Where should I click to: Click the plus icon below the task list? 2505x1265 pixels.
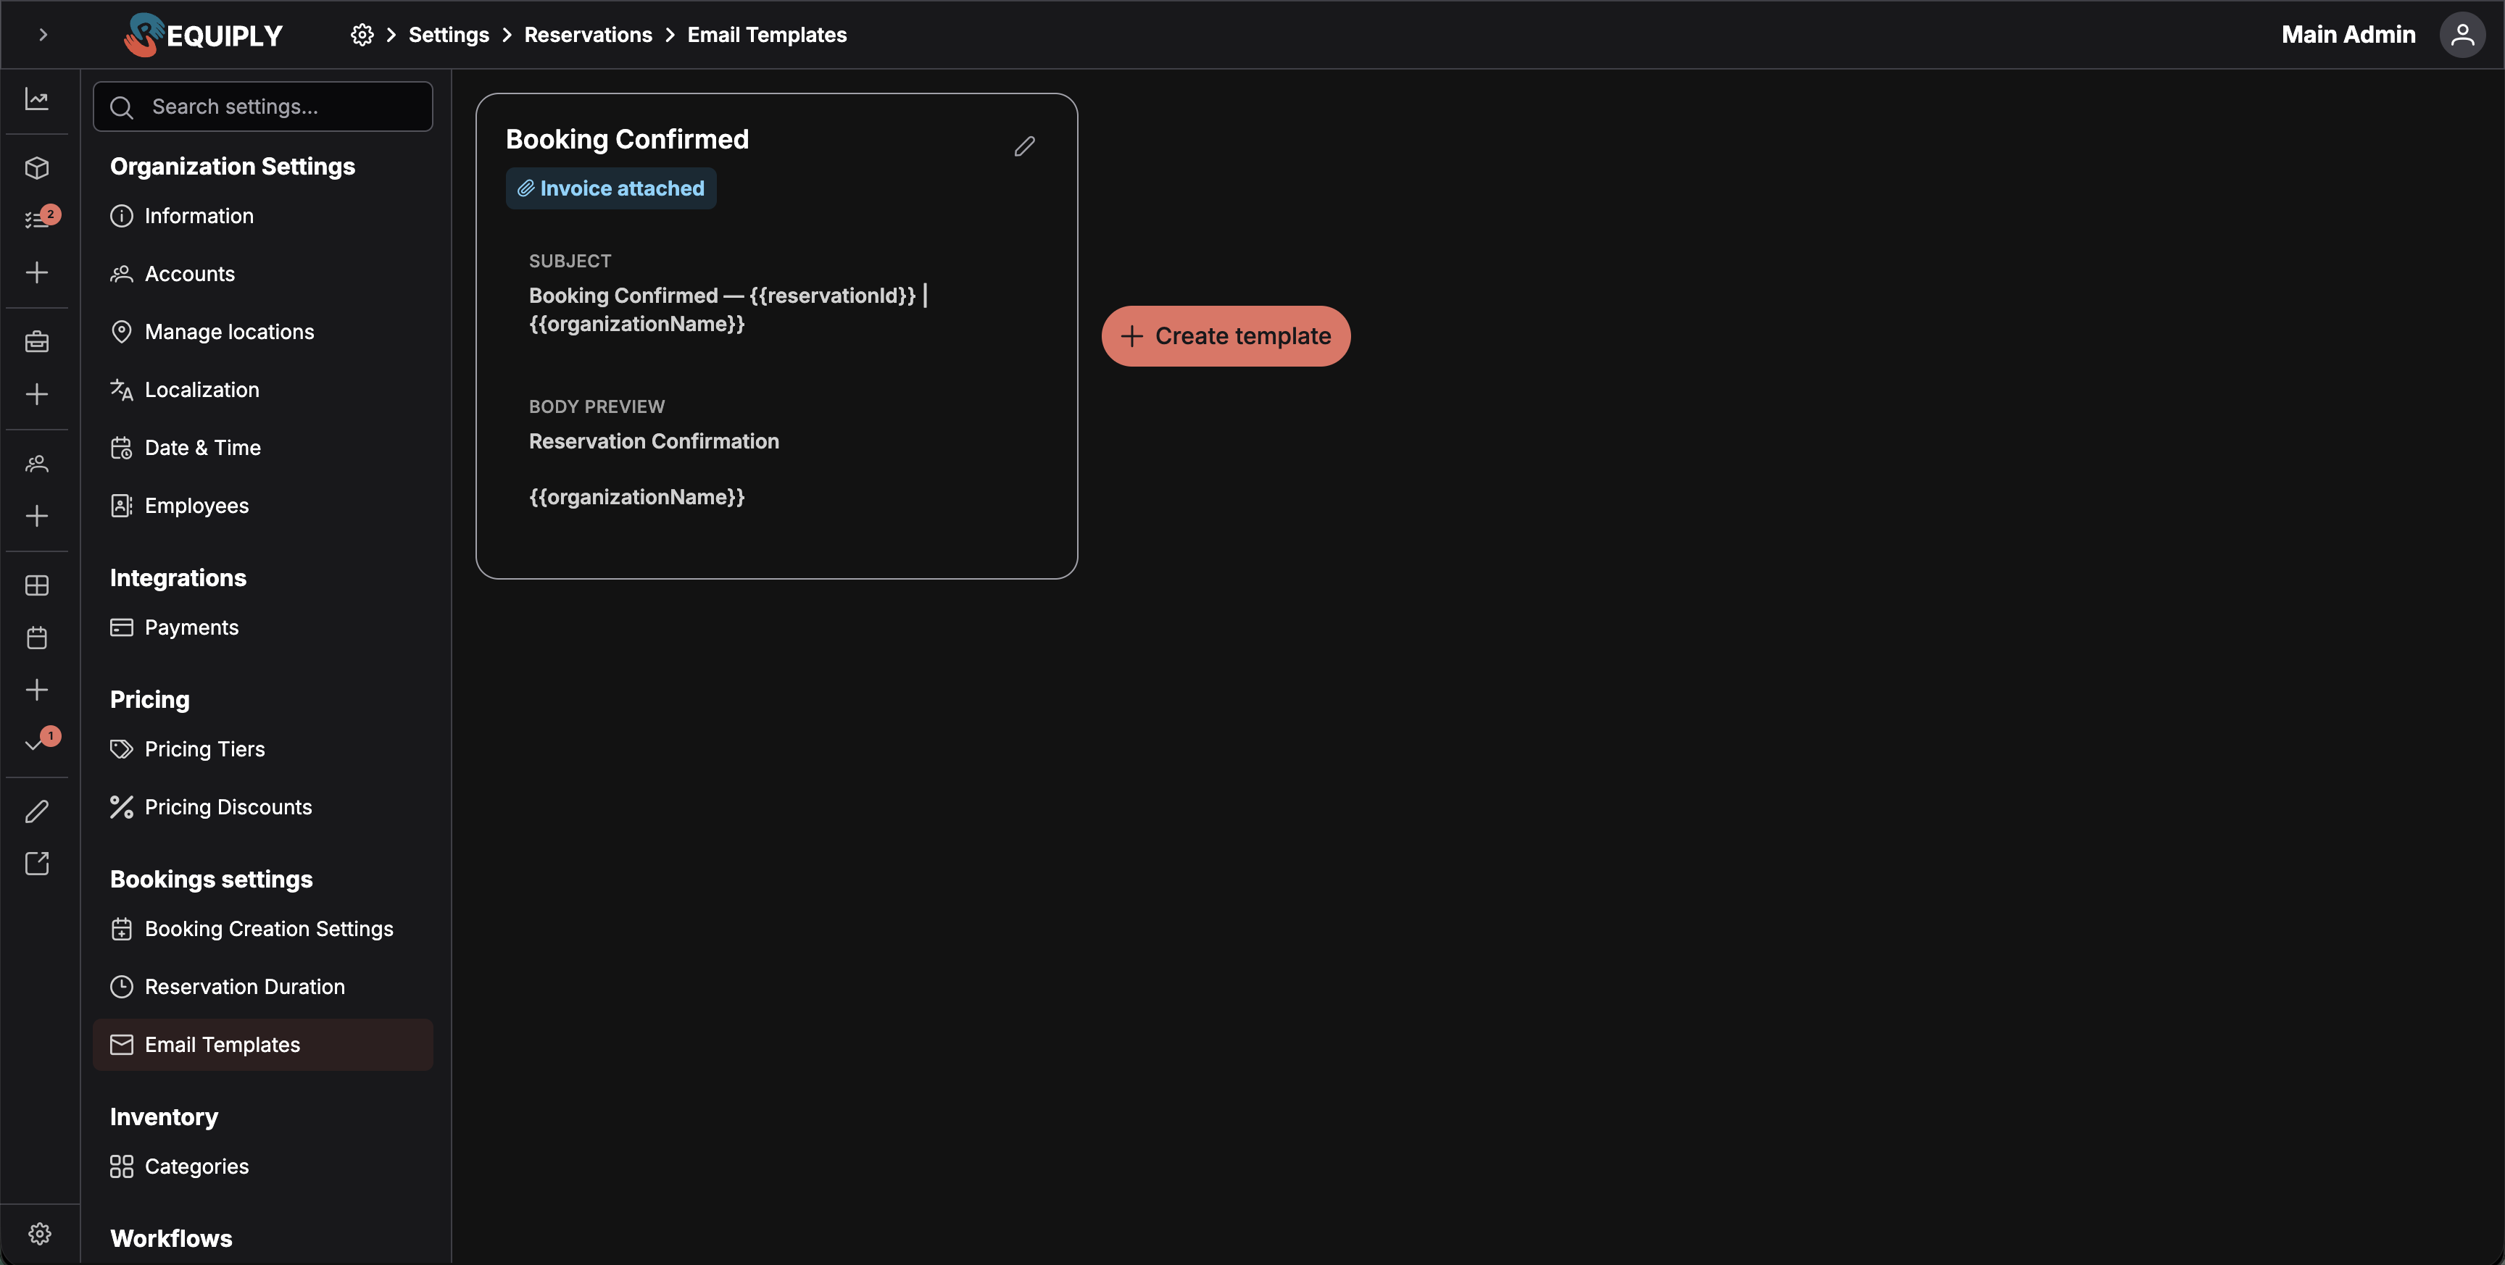[x=37, y=272]
